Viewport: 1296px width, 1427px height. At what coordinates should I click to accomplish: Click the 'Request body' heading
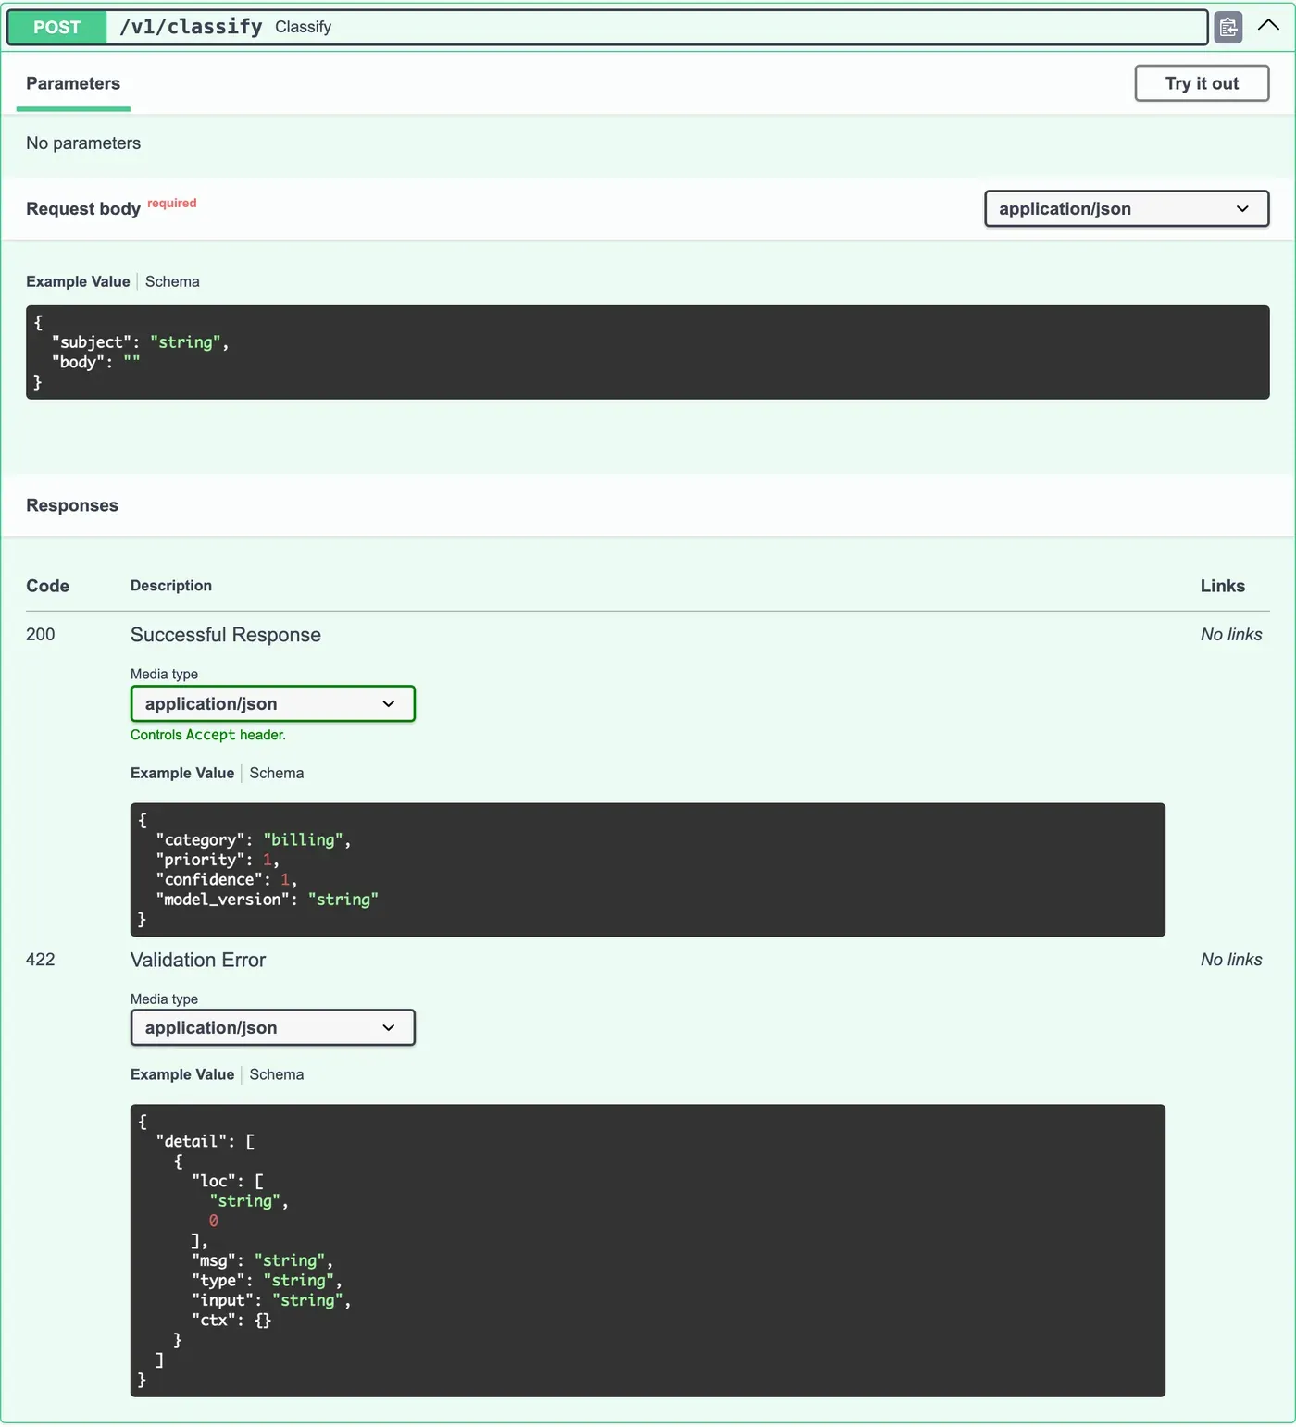point(83,209)
